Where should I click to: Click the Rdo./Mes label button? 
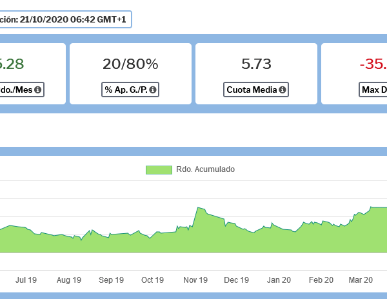pos(22,90)
